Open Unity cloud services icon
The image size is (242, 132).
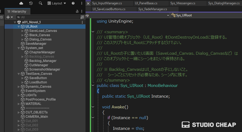click(x=22, y=3)
